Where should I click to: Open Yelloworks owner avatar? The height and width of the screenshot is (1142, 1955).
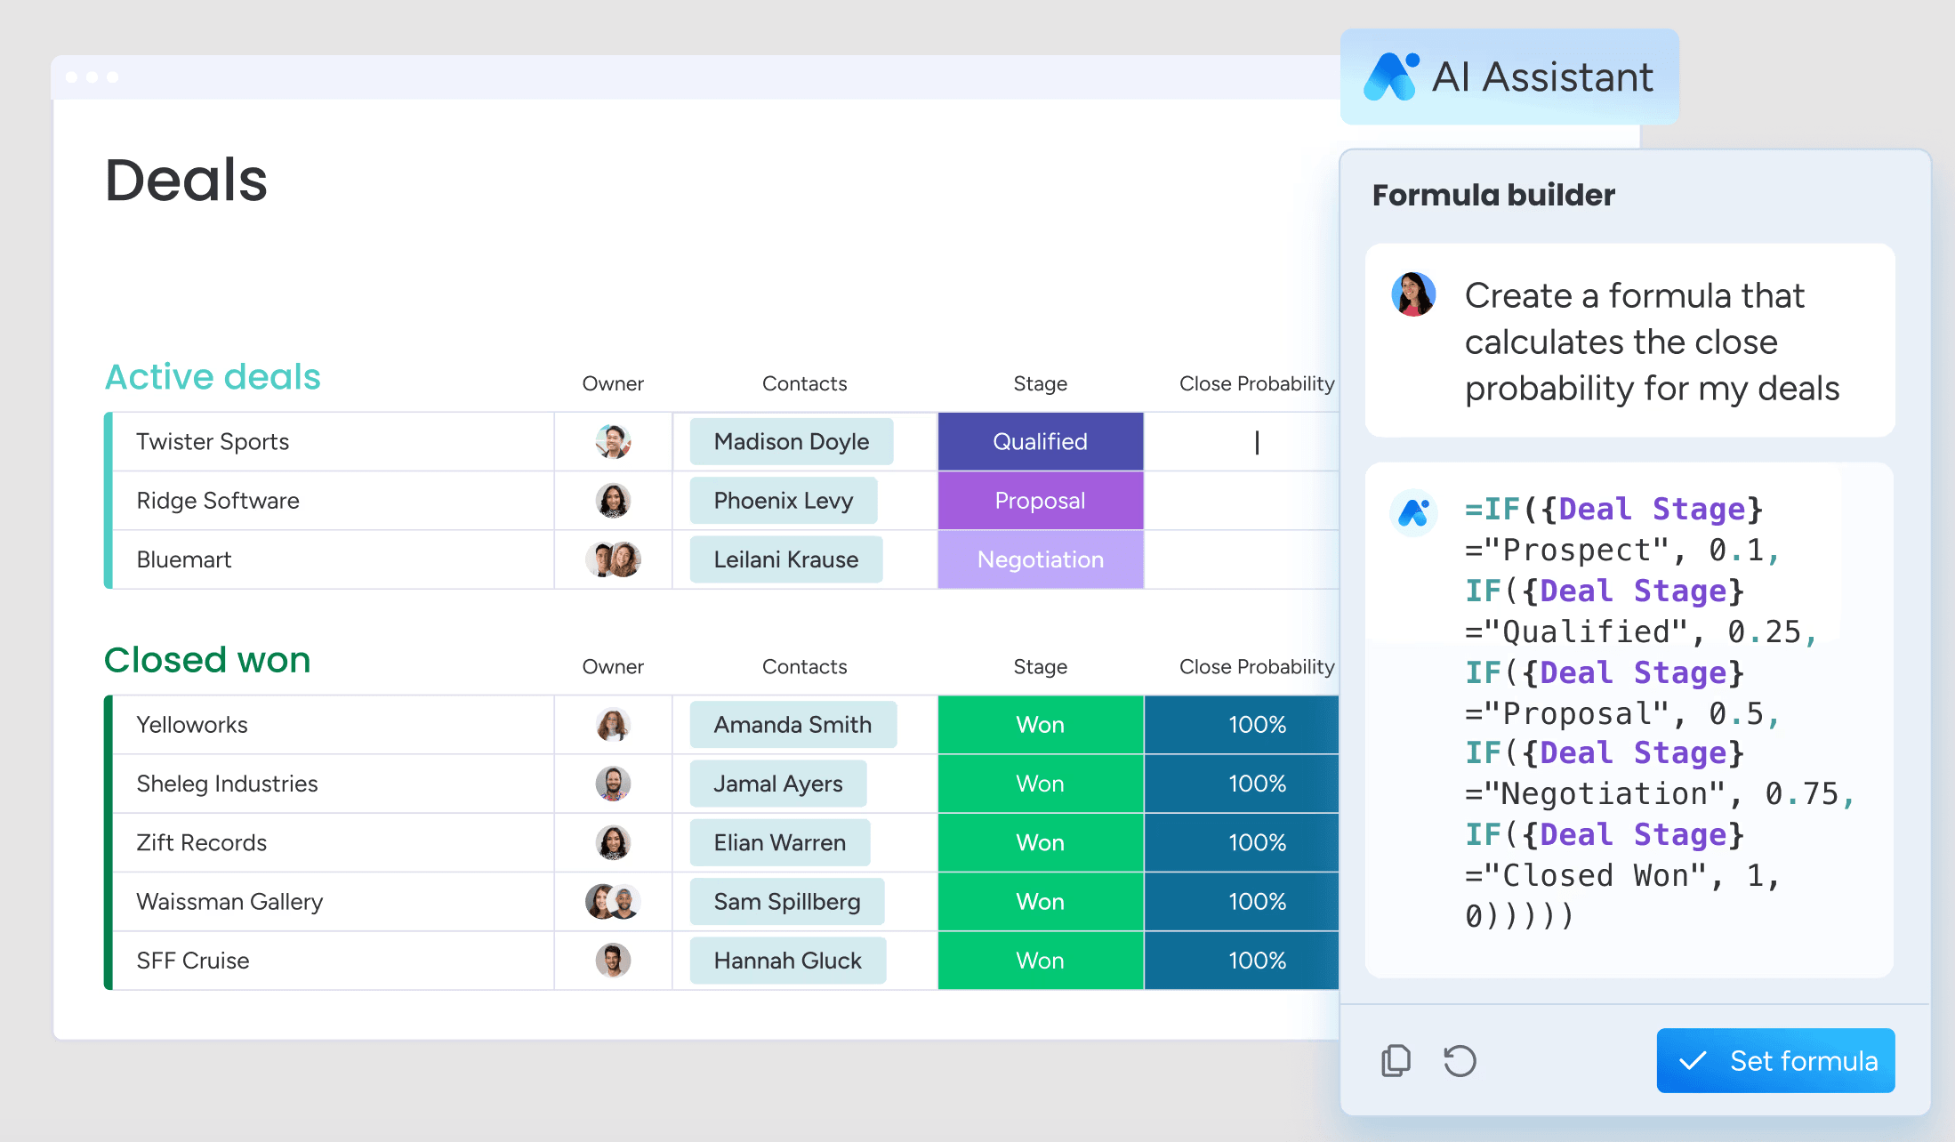613,725
